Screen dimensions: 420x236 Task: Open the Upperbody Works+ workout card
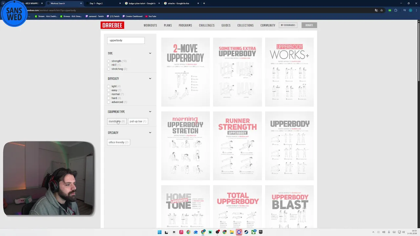click(289, 72)
